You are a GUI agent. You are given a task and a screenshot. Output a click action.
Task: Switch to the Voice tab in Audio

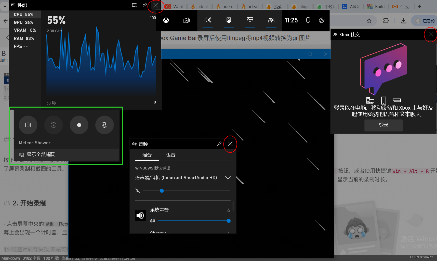pos(171,155)
